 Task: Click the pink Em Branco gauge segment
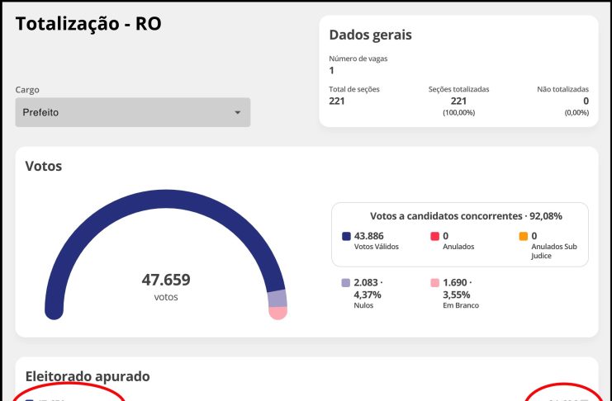point(278,313)
